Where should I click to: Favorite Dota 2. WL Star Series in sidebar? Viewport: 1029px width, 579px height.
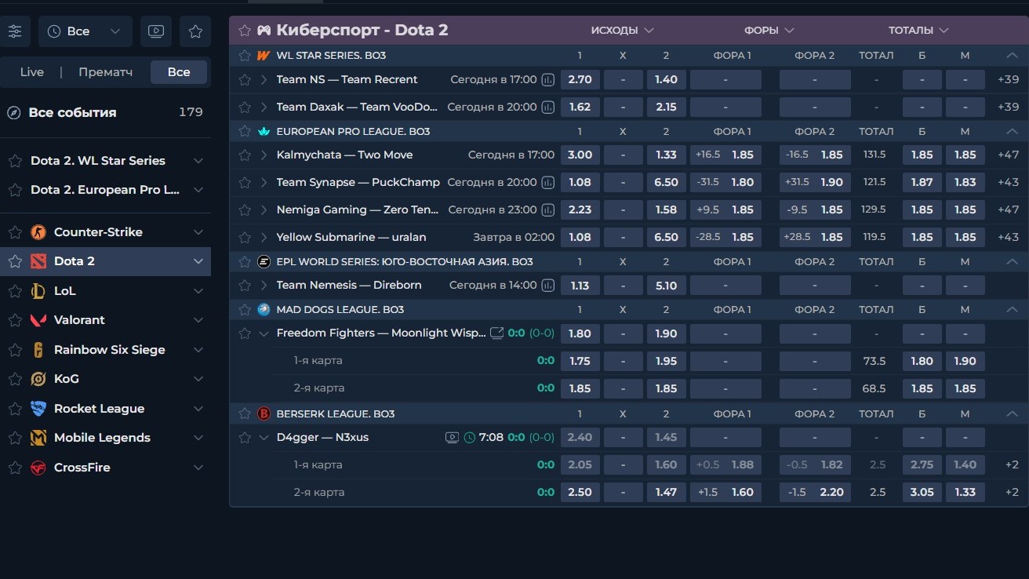point(15,161)
